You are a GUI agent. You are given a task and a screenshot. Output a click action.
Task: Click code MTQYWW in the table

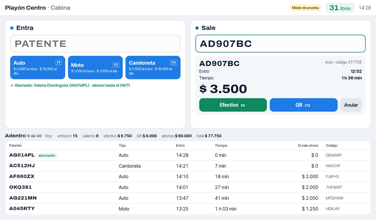334,198
